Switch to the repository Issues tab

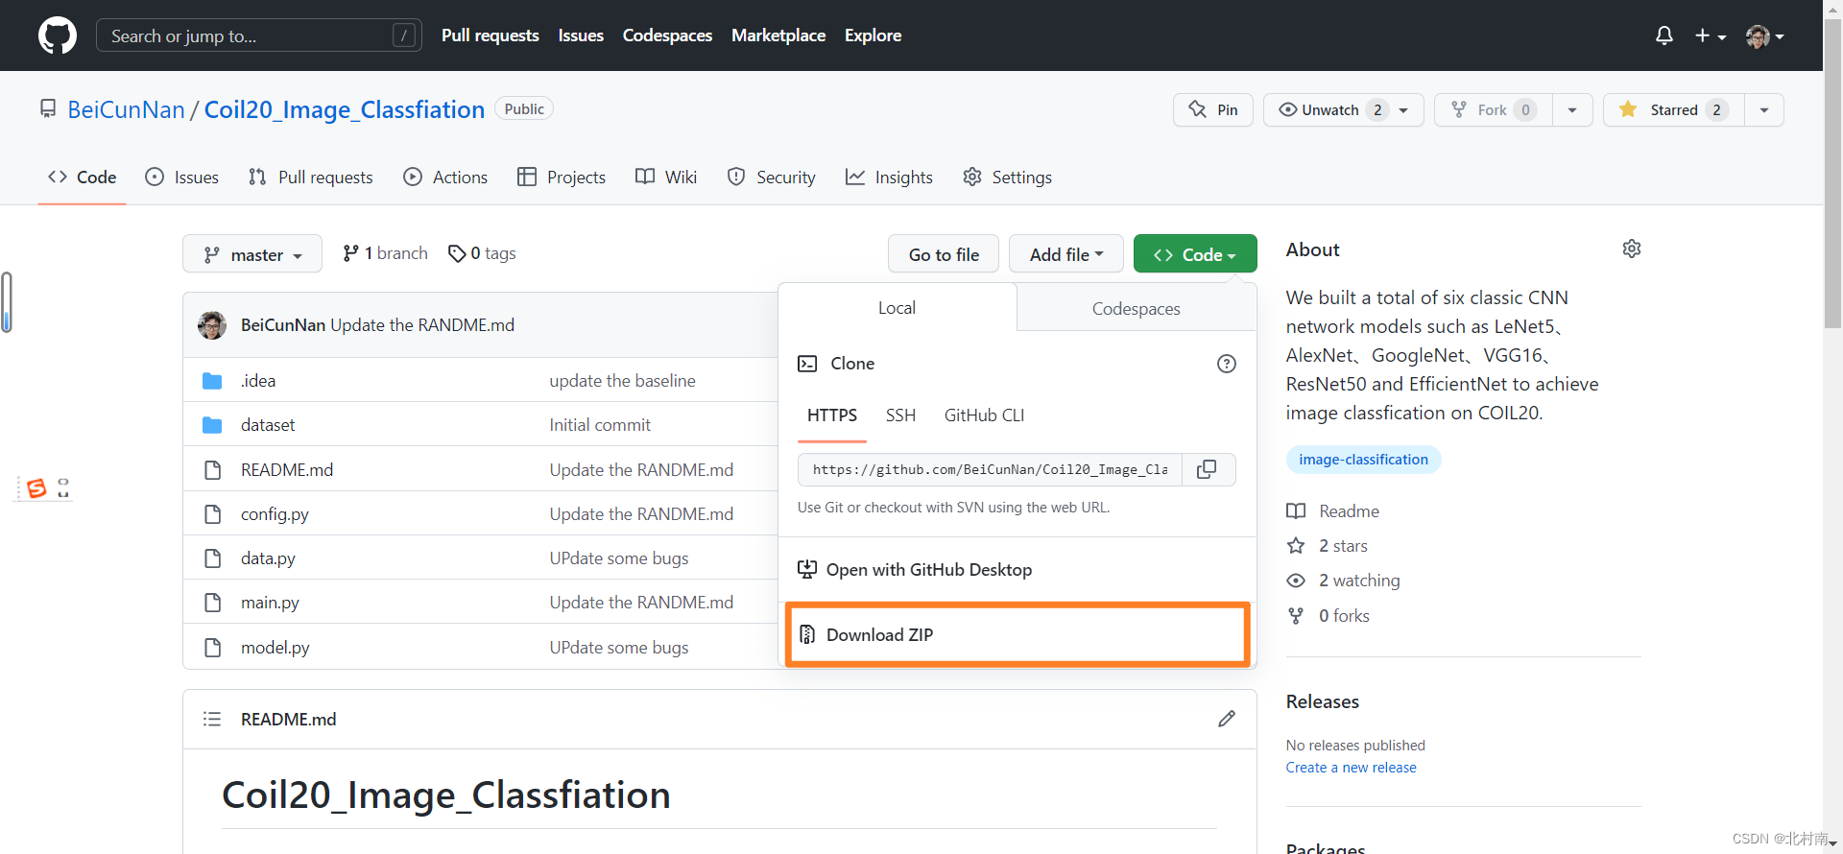181,178
